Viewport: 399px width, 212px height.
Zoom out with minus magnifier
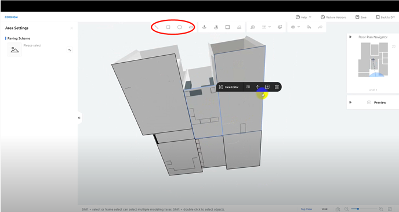click(346, 209)
